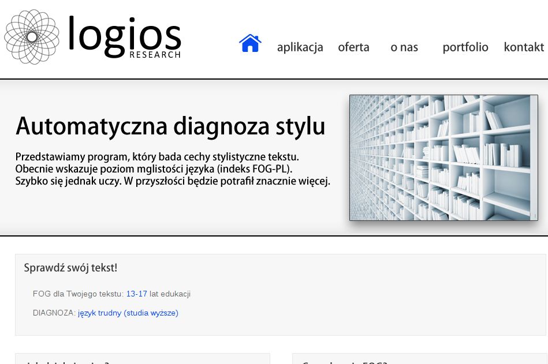This screenshot has height=364, width=548.
Task: Click the heading Automatyczna diagnoza stylu
Action: point(170,126)
